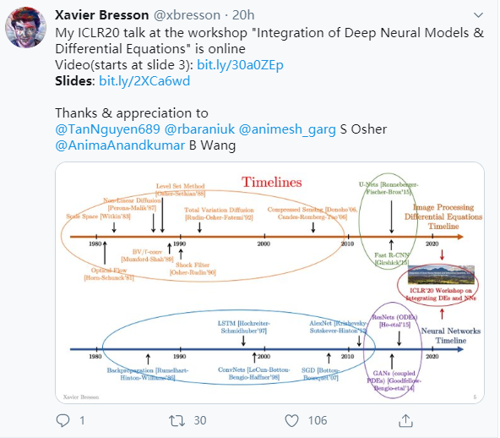Click the reply count number 1

[82, 420]
